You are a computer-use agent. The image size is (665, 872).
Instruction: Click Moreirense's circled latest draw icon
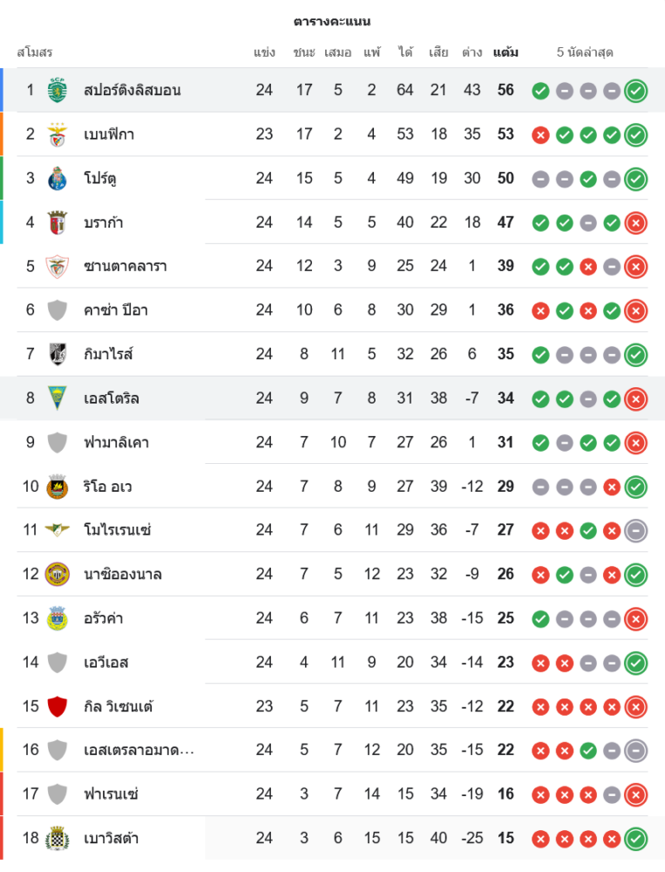point(636,530)
